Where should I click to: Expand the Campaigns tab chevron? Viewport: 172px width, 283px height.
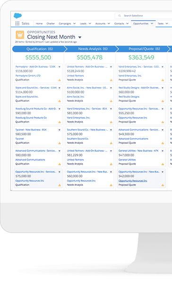74,24
